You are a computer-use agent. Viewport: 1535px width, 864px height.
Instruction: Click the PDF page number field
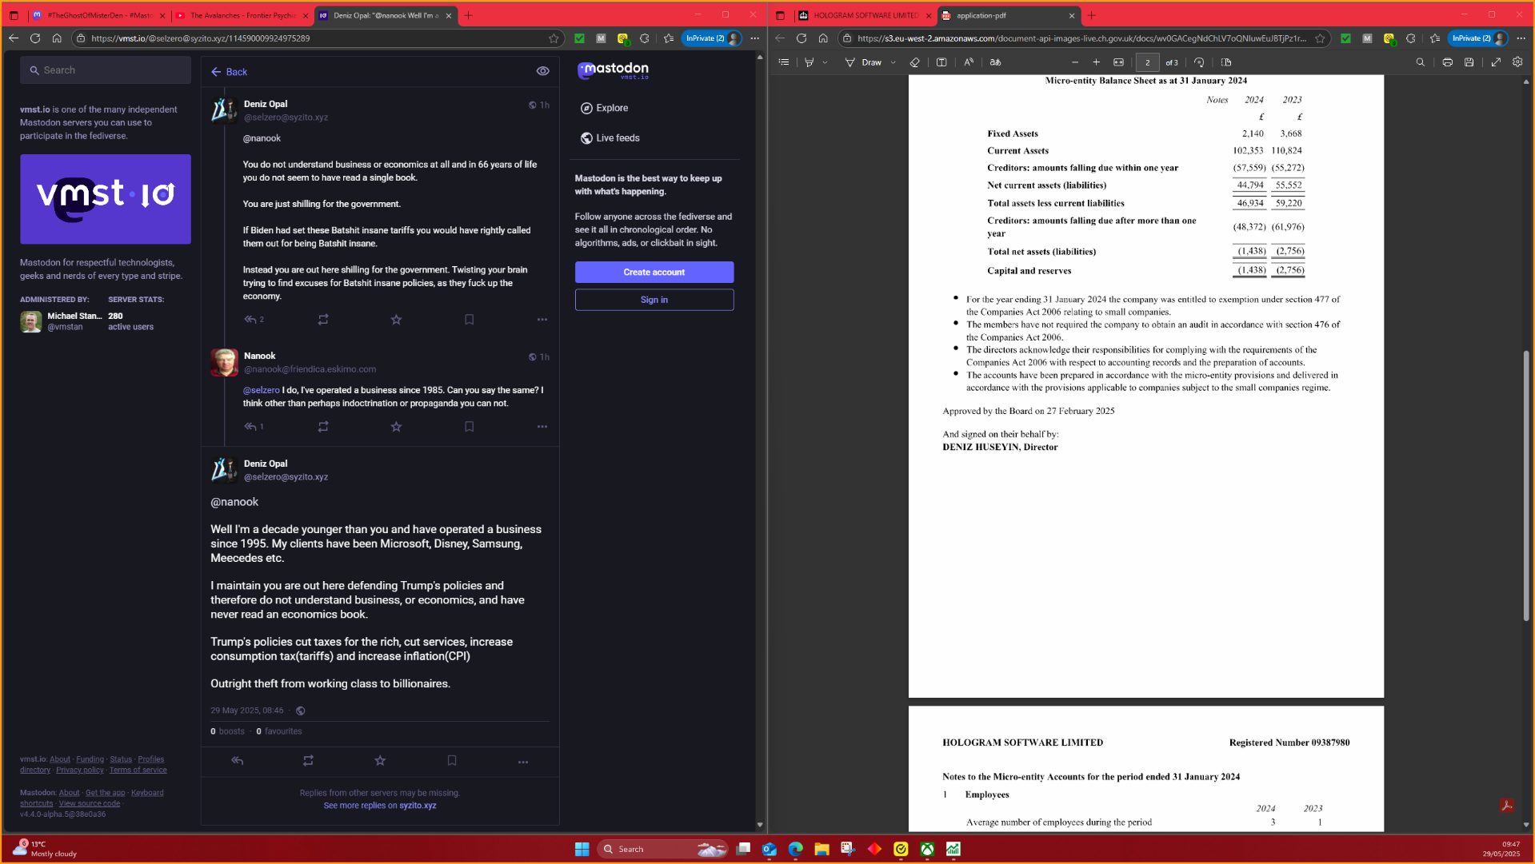pyautogui.click(x=1148, y=62)
